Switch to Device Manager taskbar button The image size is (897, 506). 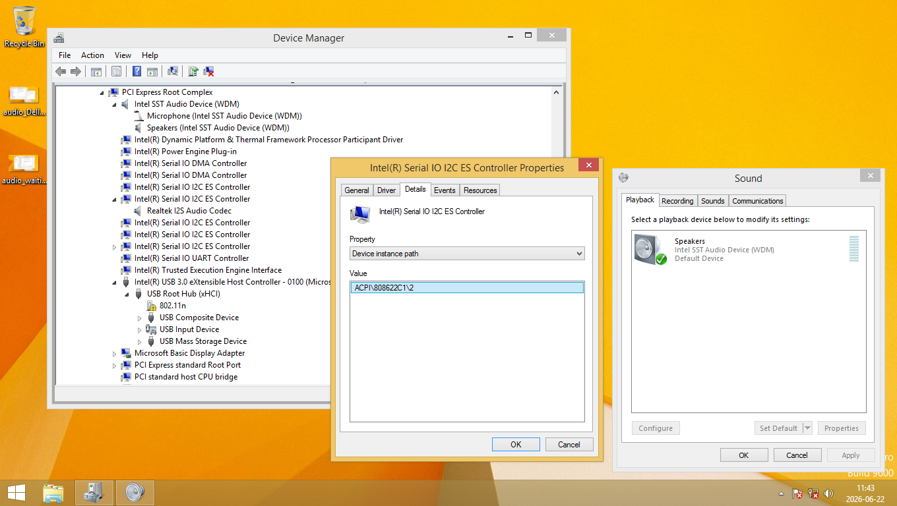94,493
